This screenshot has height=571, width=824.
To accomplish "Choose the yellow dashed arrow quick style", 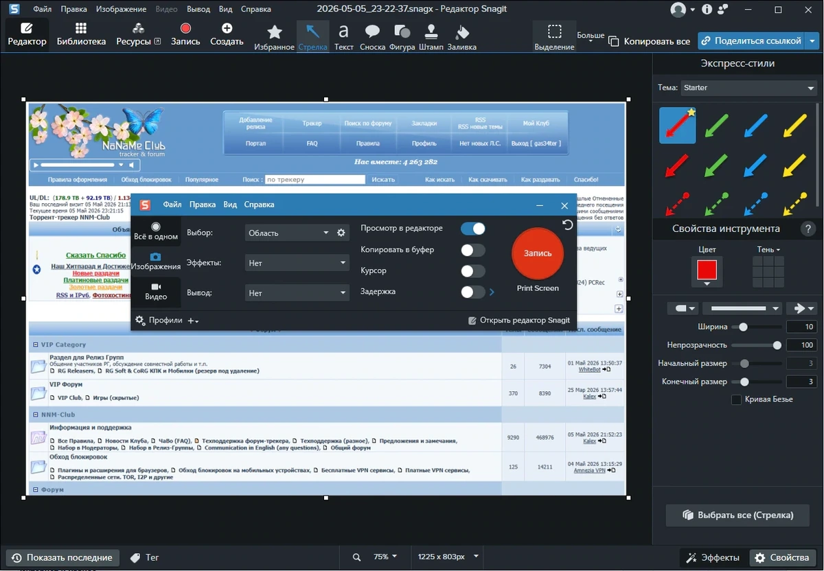I will (x=794, y=203).
